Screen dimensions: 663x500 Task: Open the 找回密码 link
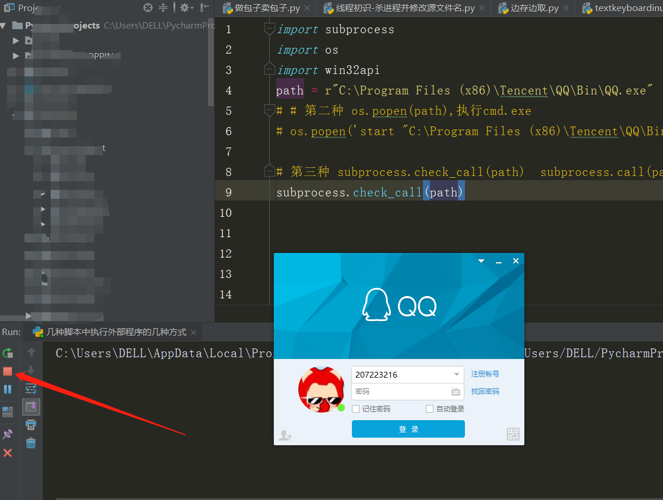485,391
